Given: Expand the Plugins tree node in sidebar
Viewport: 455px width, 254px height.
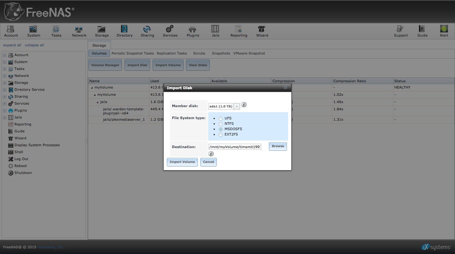Looking at the screenshot, I should 5,110.
